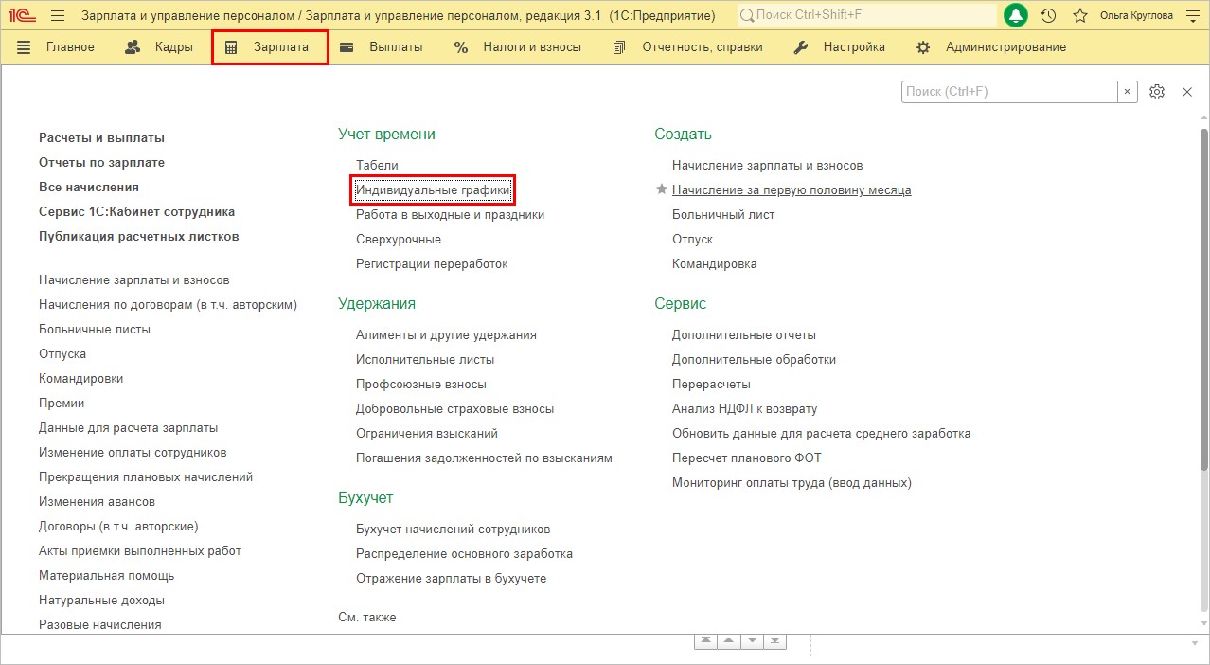Open Изменение оплаты сотрудников
1210x665 pixels.
133,452
